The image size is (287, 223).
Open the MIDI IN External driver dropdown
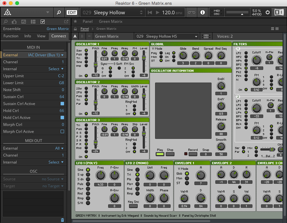click(46, 55)
